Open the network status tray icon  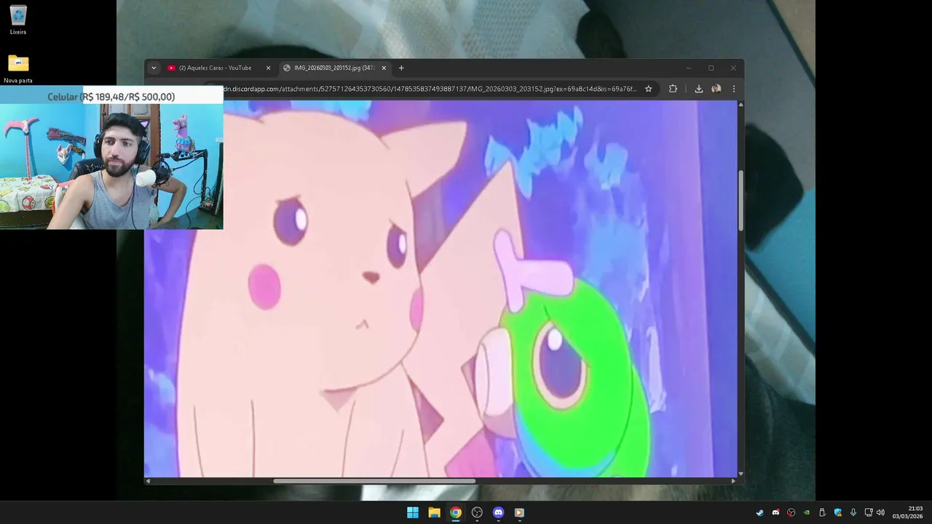(869, 512)
